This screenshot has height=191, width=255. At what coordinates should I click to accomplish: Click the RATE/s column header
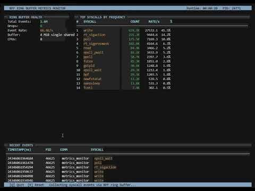coord(154,22)
